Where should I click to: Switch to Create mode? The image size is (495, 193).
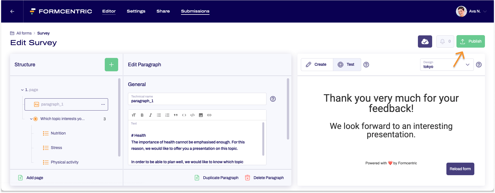click(x=317, y=65)
